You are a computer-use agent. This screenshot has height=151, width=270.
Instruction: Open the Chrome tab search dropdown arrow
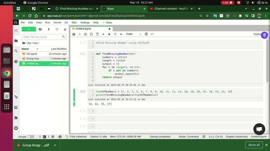pos(246,9)
